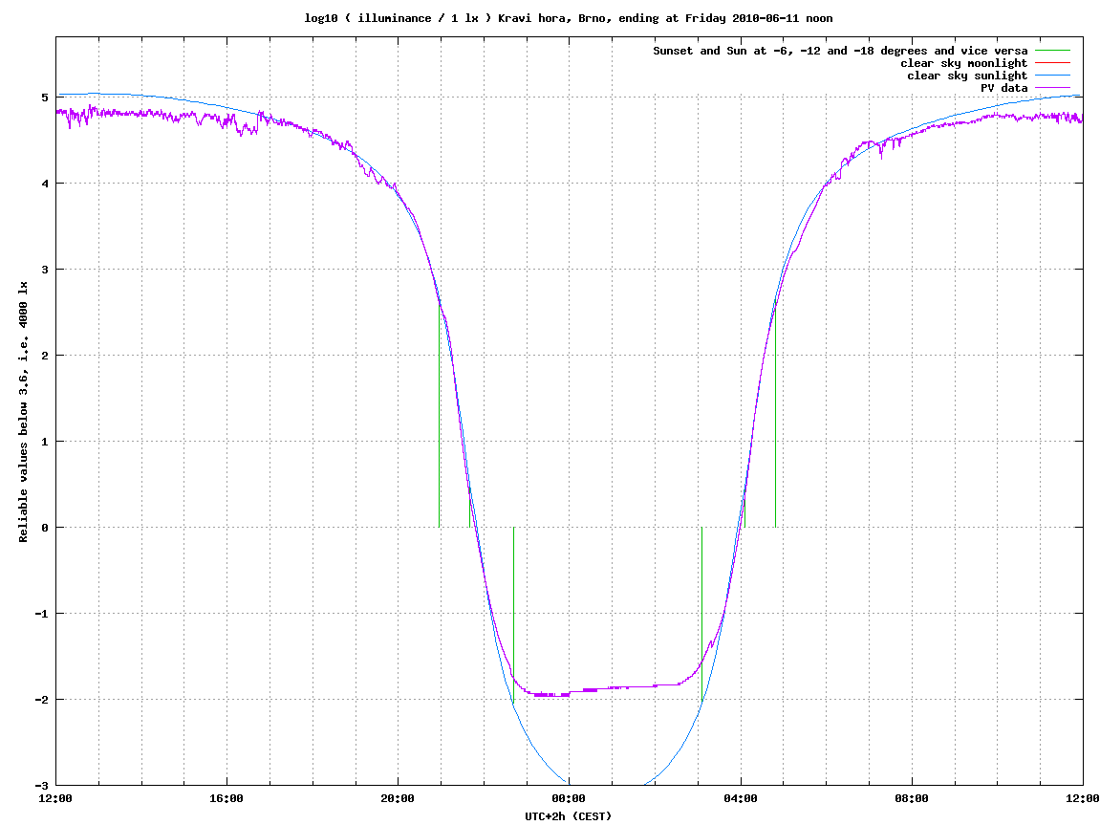This screenshot has height=825, width=1100.
Task: Select the 'clear sky moonlight' legend label
Action: coord(964,63)
